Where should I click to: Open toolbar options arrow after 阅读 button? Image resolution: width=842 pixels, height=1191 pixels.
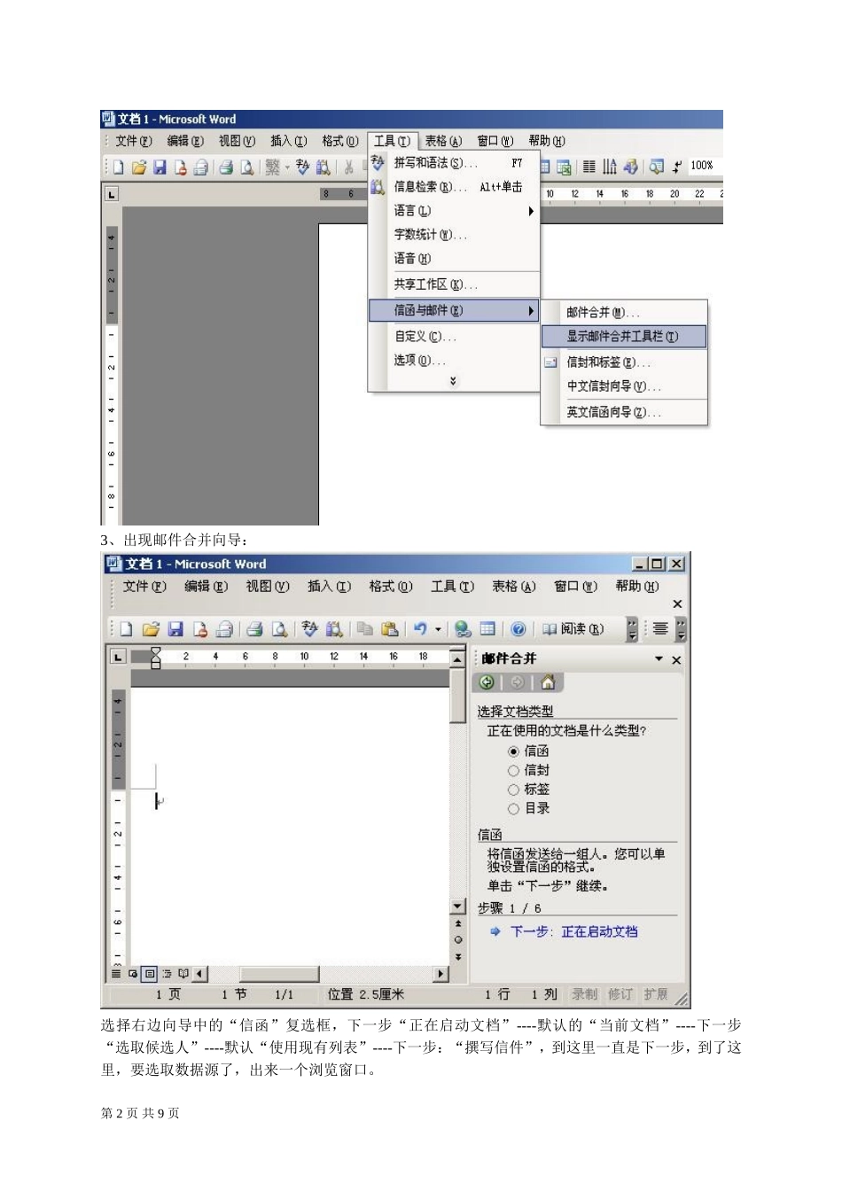(632, 629)
